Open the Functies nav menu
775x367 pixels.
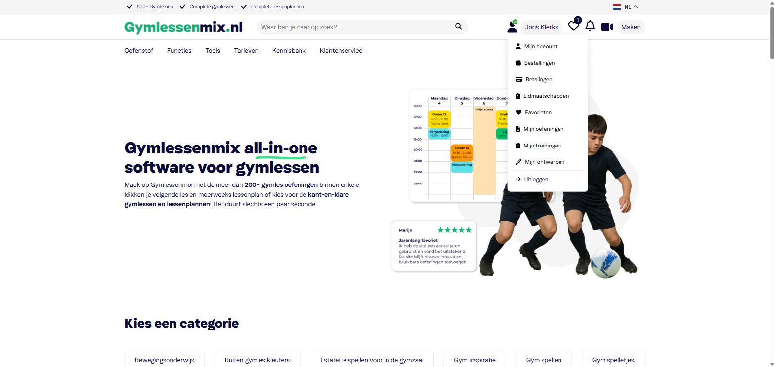tap(179, 51)
